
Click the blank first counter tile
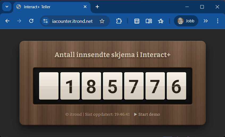[49, 86]
